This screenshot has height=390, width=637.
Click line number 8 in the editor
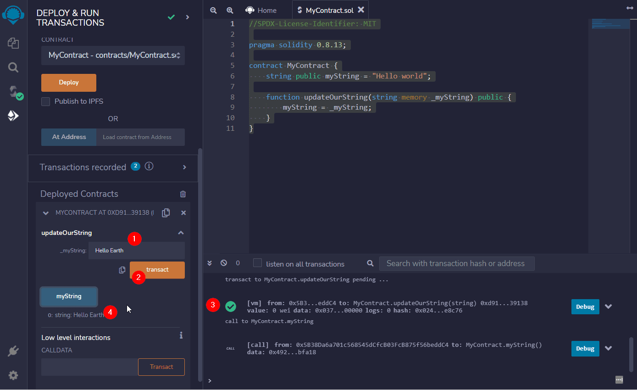tap(233, 97)
